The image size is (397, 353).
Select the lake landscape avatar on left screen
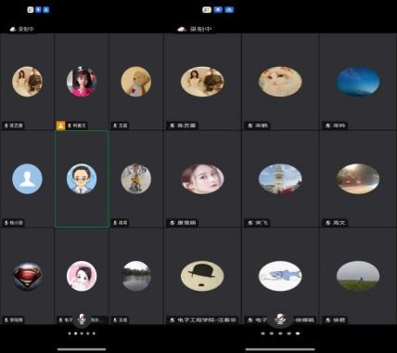pyautogui.click(x=136, y=276)
